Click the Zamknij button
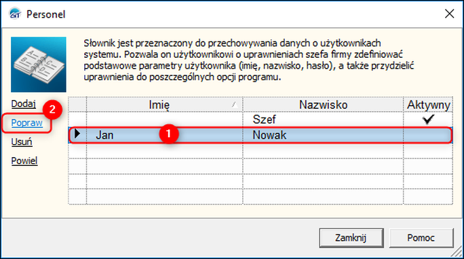464x259 pixels. (351, 238)
